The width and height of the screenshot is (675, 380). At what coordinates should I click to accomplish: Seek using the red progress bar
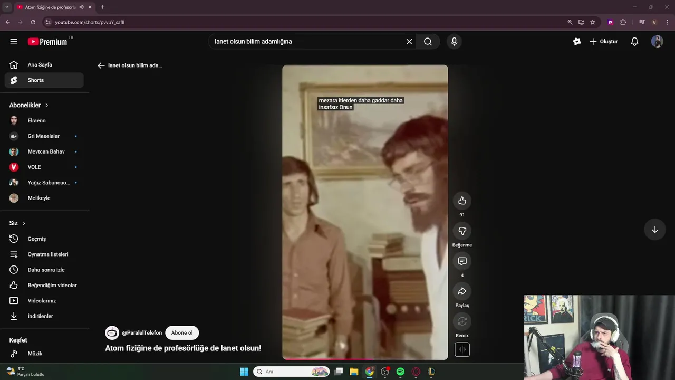click(365, 359)
